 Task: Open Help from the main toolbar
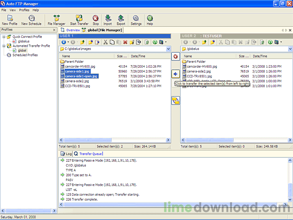150,20
